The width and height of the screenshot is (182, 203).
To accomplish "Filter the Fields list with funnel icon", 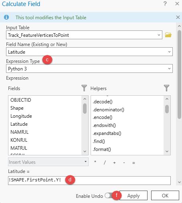I will (x=84, y=88).
